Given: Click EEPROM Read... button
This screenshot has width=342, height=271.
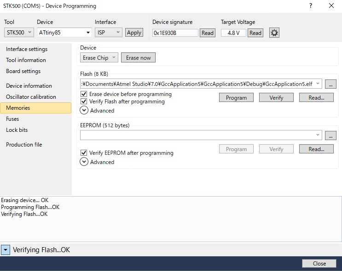Looking at the screenshot, I should coord(316,149).
